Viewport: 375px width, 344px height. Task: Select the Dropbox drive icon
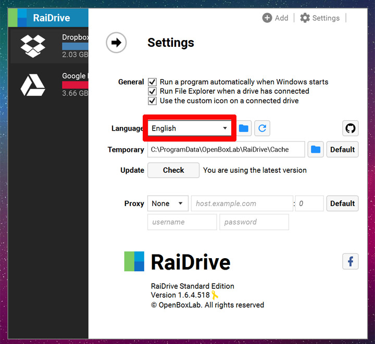pos(33,46)
